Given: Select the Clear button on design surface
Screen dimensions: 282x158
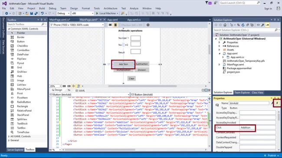Looking at the screenshot, I should tap(131, 78).
